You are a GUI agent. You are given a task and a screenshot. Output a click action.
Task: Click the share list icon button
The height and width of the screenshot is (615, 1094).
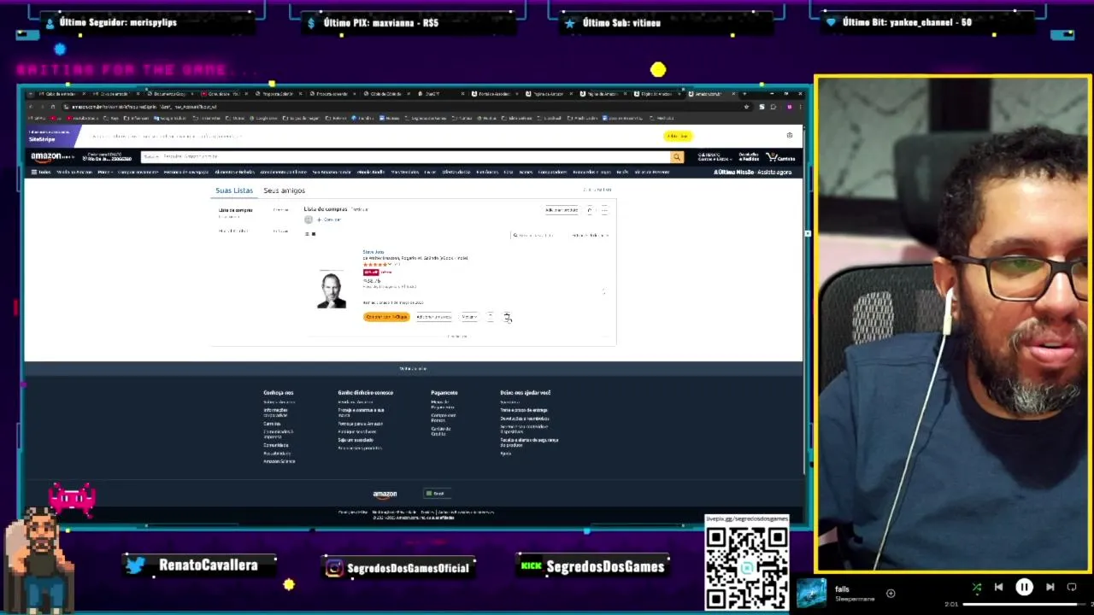(590, 210)
